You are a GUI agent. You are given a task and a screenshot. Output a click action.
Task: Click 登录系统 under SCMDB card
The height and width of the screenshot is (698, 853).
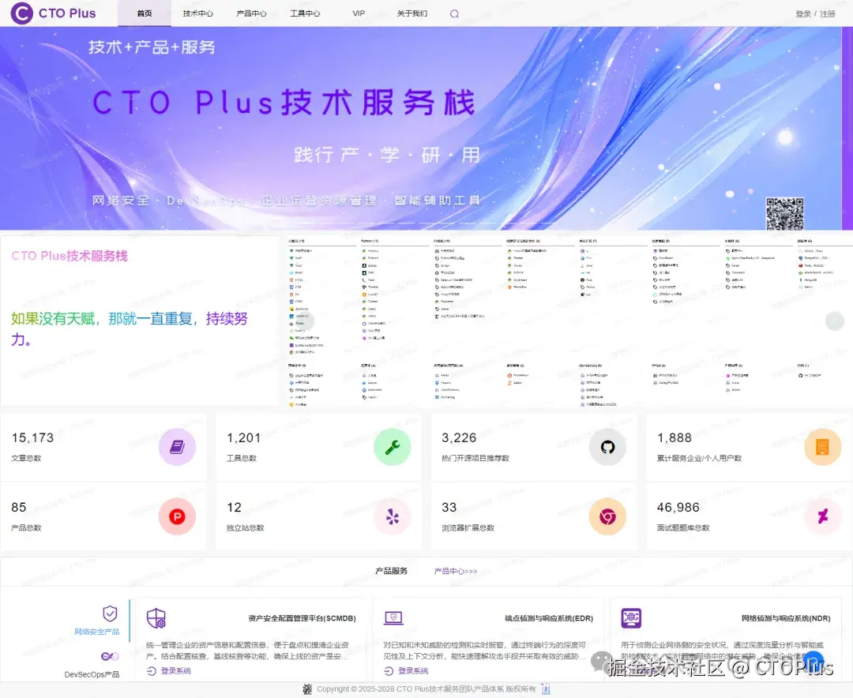point(175,671)
